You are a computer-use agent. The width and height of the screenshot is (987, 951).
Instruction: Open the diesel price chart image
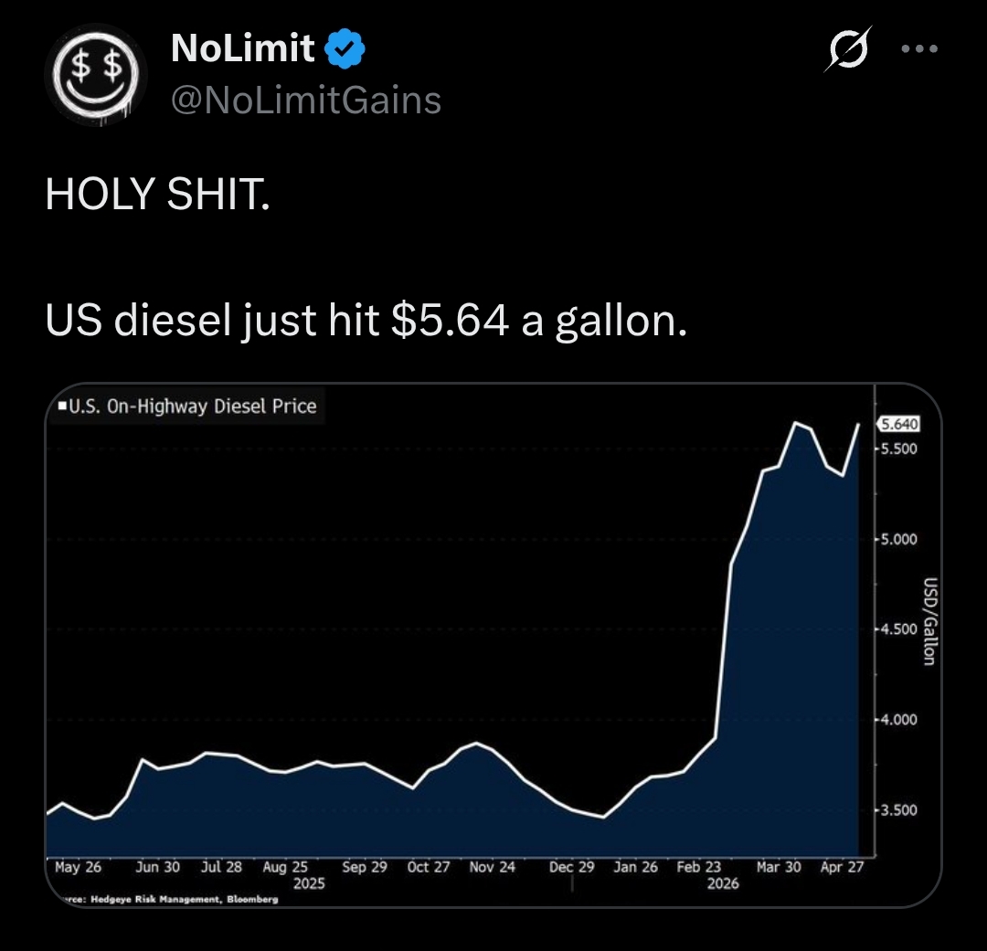tap(493, 645)
